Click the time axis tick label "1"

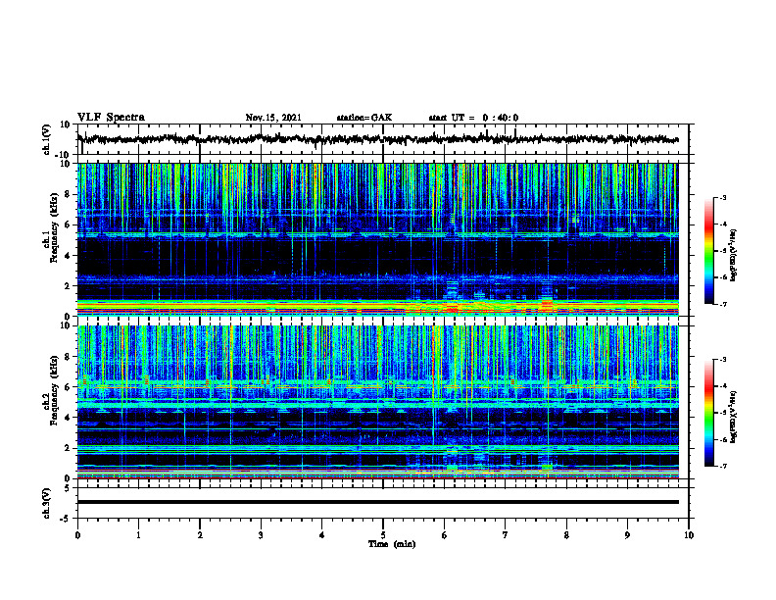tap(138, 535)
